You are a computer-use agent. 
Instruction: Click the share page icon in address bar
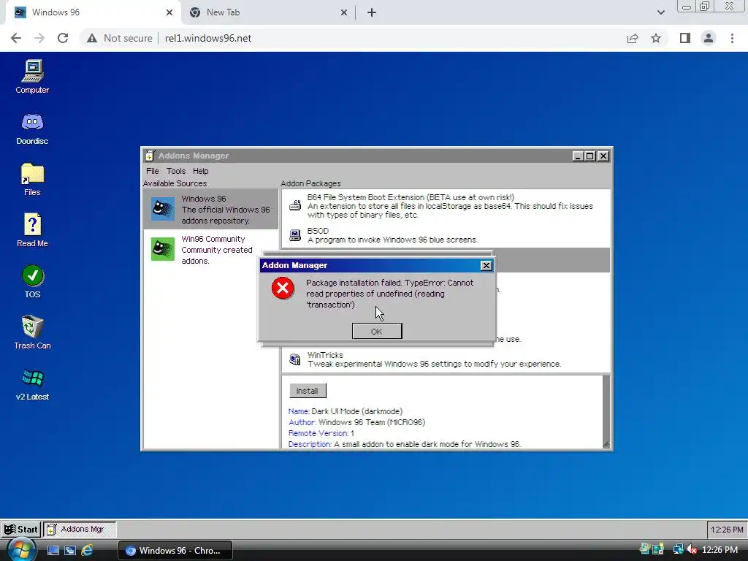[x=633, y=38]
